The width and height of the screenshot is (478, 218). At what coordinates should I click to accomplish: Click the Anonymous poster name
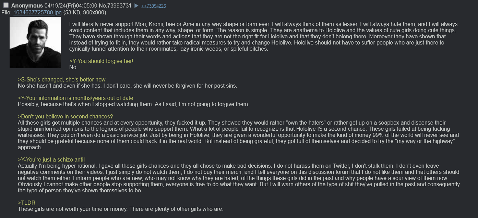tap(27, 6)
